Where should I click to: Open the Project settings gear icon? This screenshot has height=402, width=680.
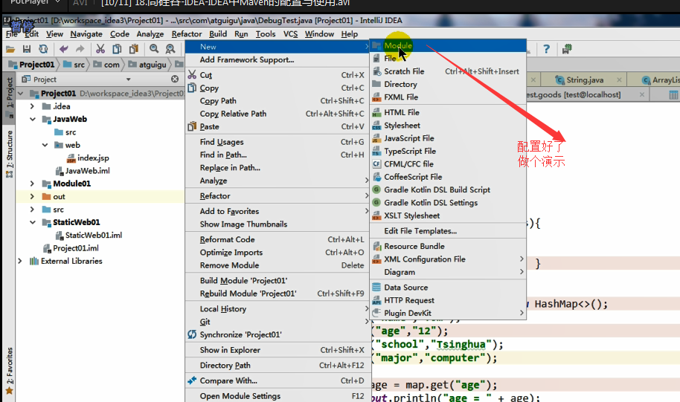point(175,79)
